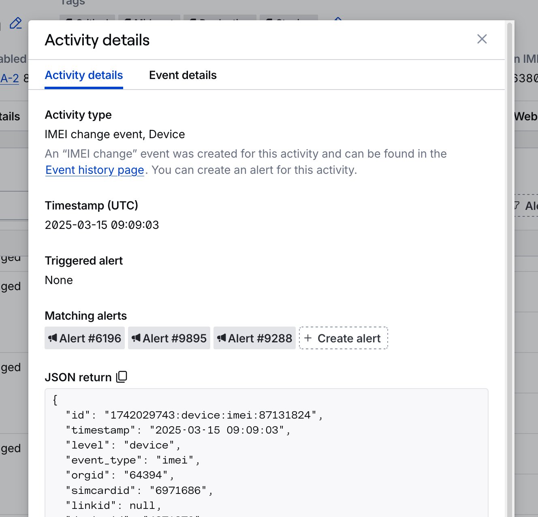Open the Event history page link
The height and width of the screenshot is (517, 538).
click(95, 170)
